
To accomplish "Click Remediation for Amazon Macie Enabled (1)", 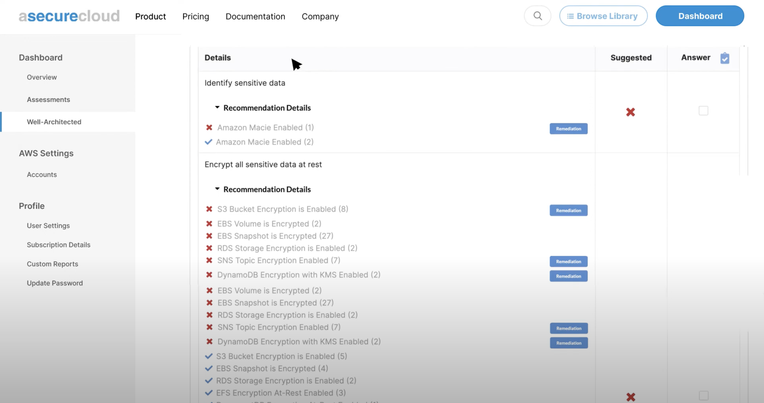I will tap(568, 128).
